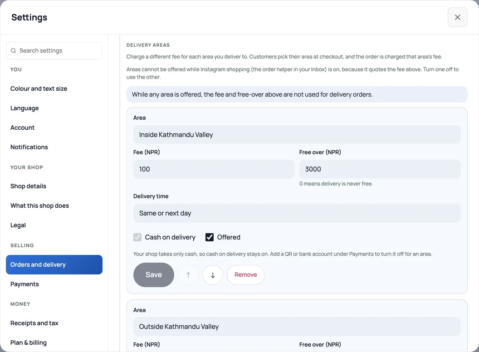479x352 pixels.
Task: Open Plan & billing settings
Action: coord(54,343)
